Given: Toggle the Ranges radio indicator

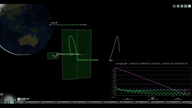Looking at the screenshot, I should pos(56,23).
